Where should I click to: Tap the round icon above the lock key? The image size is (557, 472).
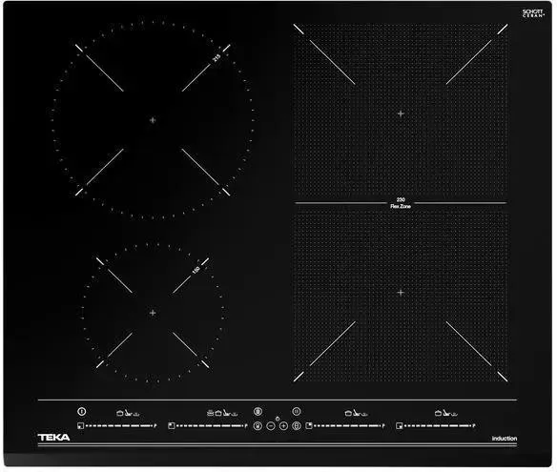point(258,411)
